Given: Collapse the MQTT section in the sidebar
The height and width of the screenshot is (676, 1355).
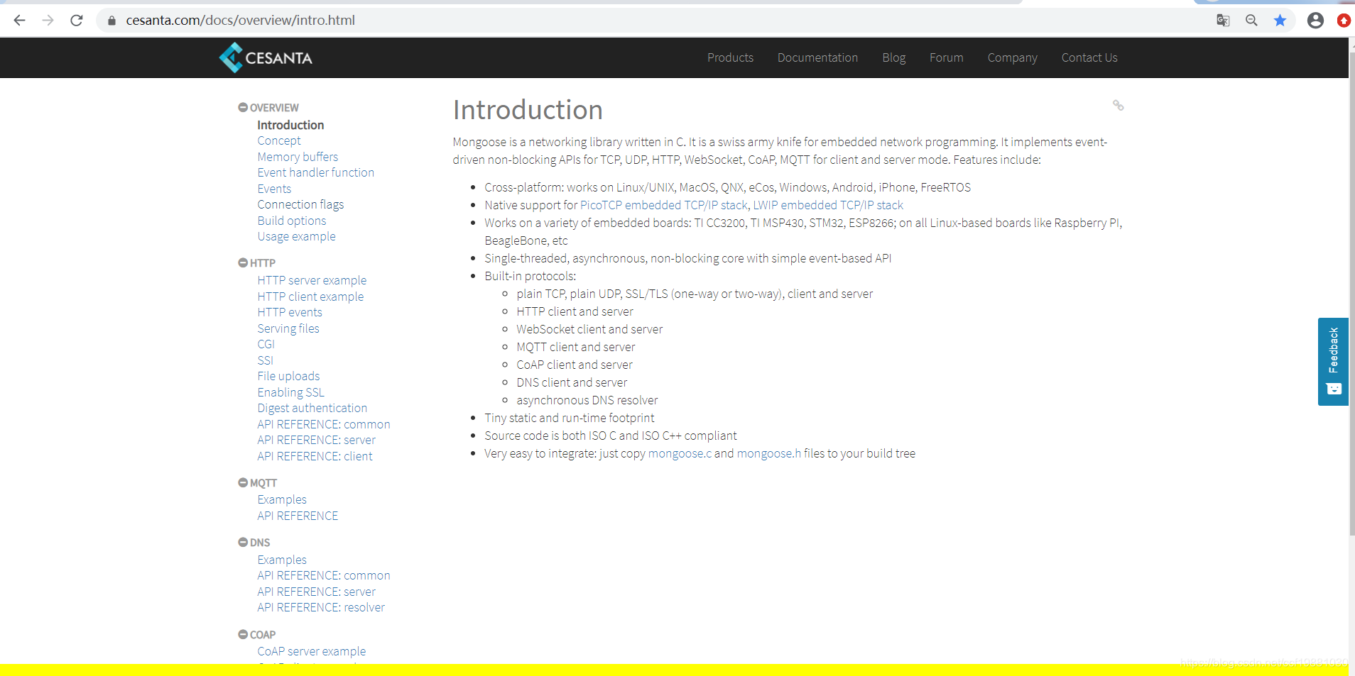Looking at the screenshot, I should click(x=243, y=482).
